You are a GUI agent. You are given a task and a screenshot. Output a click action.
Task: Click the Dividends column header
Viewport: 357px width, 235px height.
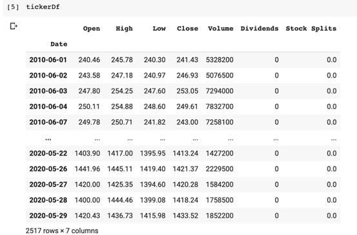[260, 28]
